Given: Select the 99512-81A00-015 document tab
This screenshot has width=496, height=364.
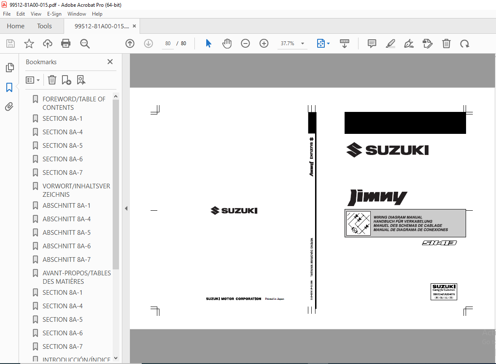Looking at the screenshot, I should pos(102,26).
